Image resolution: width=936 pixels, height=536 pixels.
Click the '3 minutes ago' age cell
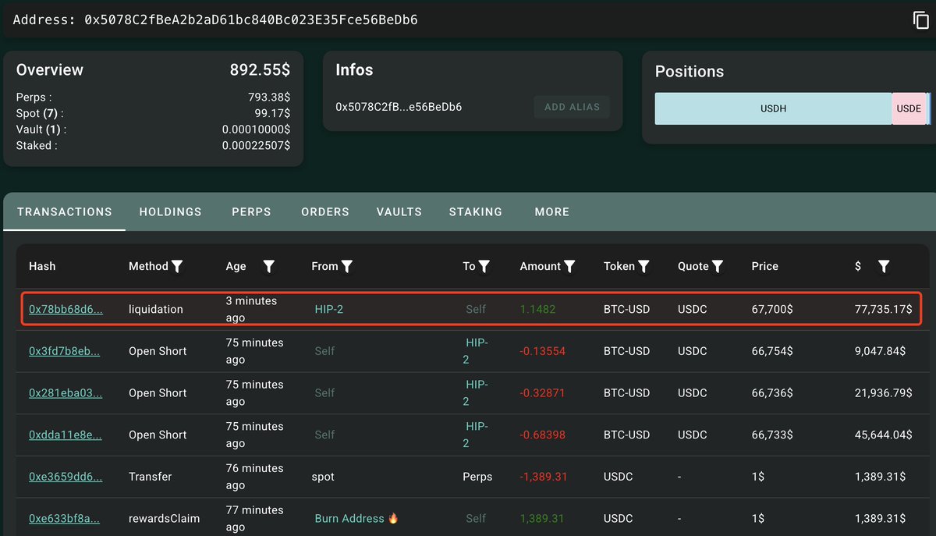pos(251,309)
